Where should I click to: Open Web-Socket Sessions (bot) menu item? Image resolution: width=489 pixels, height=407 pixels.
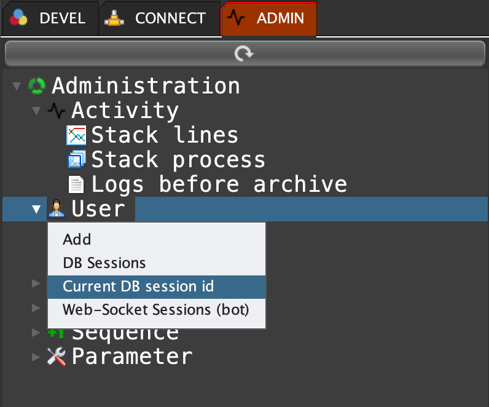156,310
